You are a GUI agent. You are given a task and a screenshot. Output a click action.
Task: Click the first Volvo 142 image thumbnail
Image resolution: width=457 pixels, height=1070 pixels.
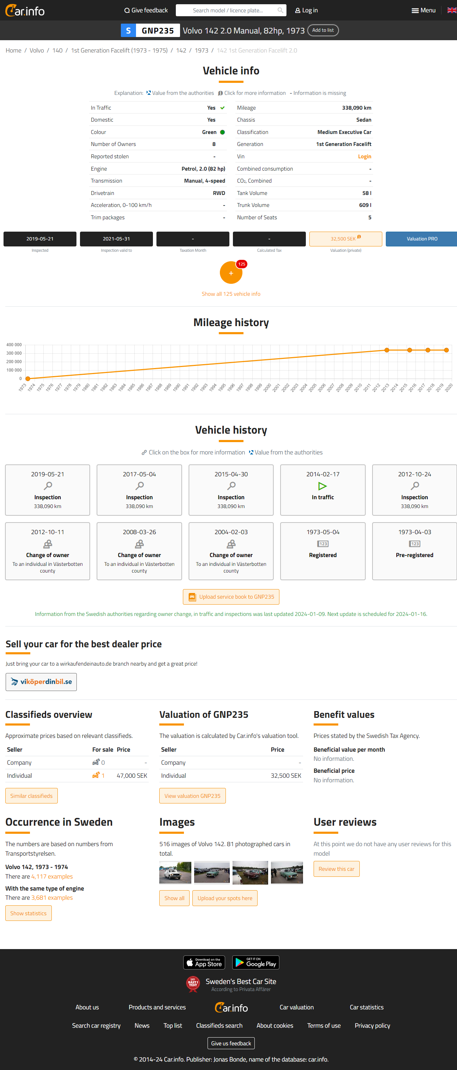175,872
